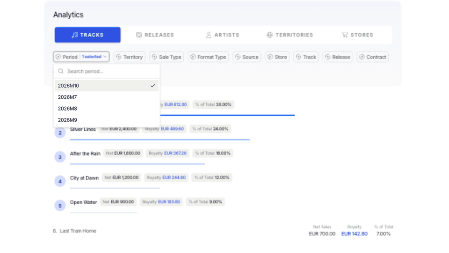
Task: Click Net EUR 900.00 for Open Water
Action: (x=118, y=201)
